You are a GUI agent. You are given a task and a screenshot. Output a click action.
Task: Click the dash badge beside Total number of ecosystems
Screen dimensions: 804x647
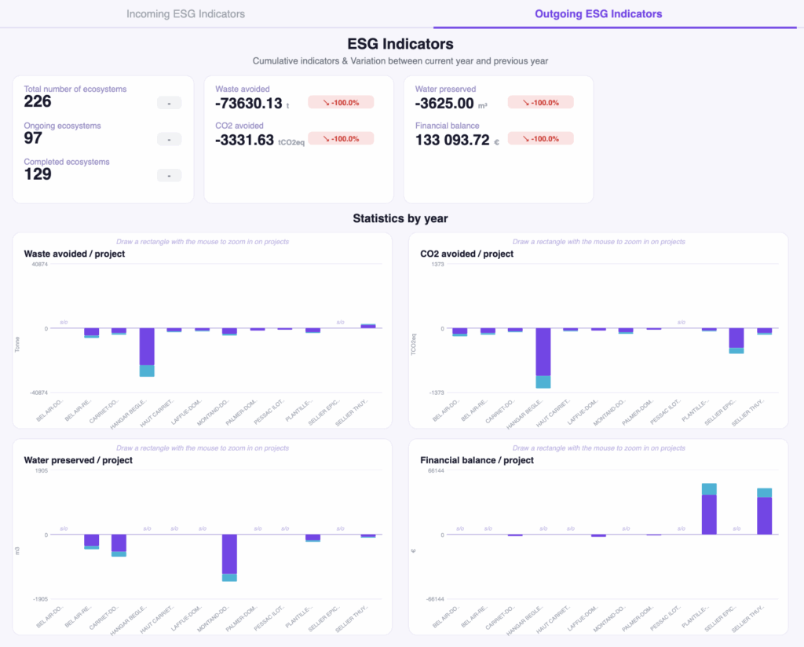[169, 102]
